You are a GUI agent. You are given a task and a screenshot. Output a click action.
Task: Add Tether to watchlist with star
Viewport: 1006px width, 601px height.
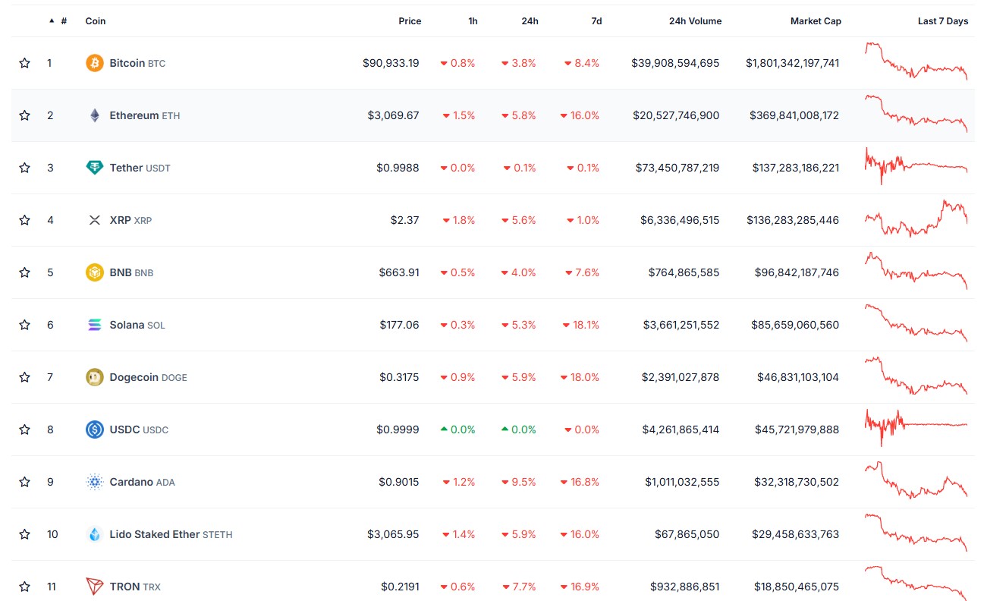25,168
